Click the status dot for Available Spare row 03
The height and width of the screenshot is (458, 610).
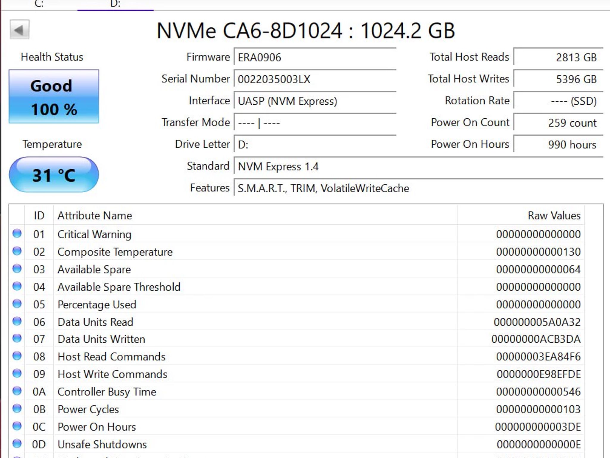(17, 269)
